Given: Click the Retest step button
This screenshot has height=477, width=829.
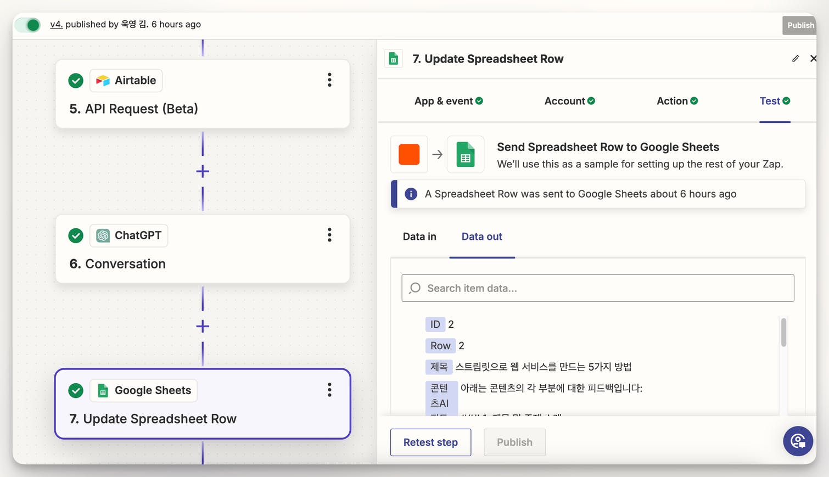Looking at the screenshot, I should click(430, 442).
